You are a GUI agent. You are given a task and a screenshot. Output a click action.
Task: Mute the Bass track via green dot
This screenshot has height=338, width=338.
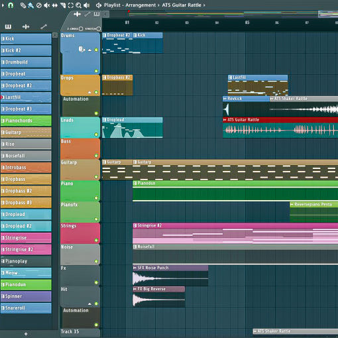click(96, 156)
